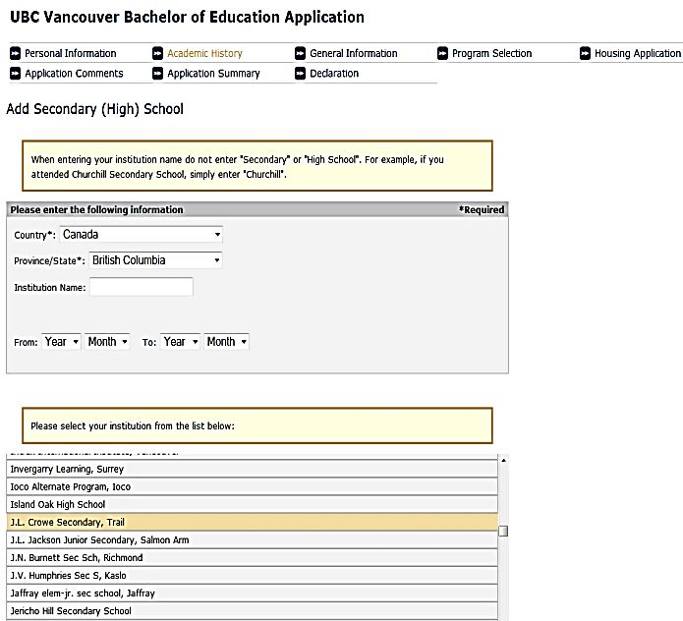Click the arrow icon beside Application Comments
The width and height of the screenshot is (683, 621).
pyautogui.click(x=16, y=73)
